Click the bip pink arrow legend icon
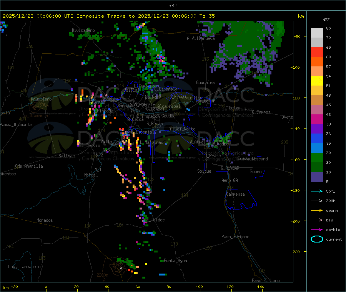The image size is (346, 292). tap(317, 220)
